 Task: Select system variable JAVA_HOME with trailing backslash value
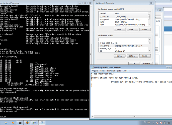click(x=123, y=46)
